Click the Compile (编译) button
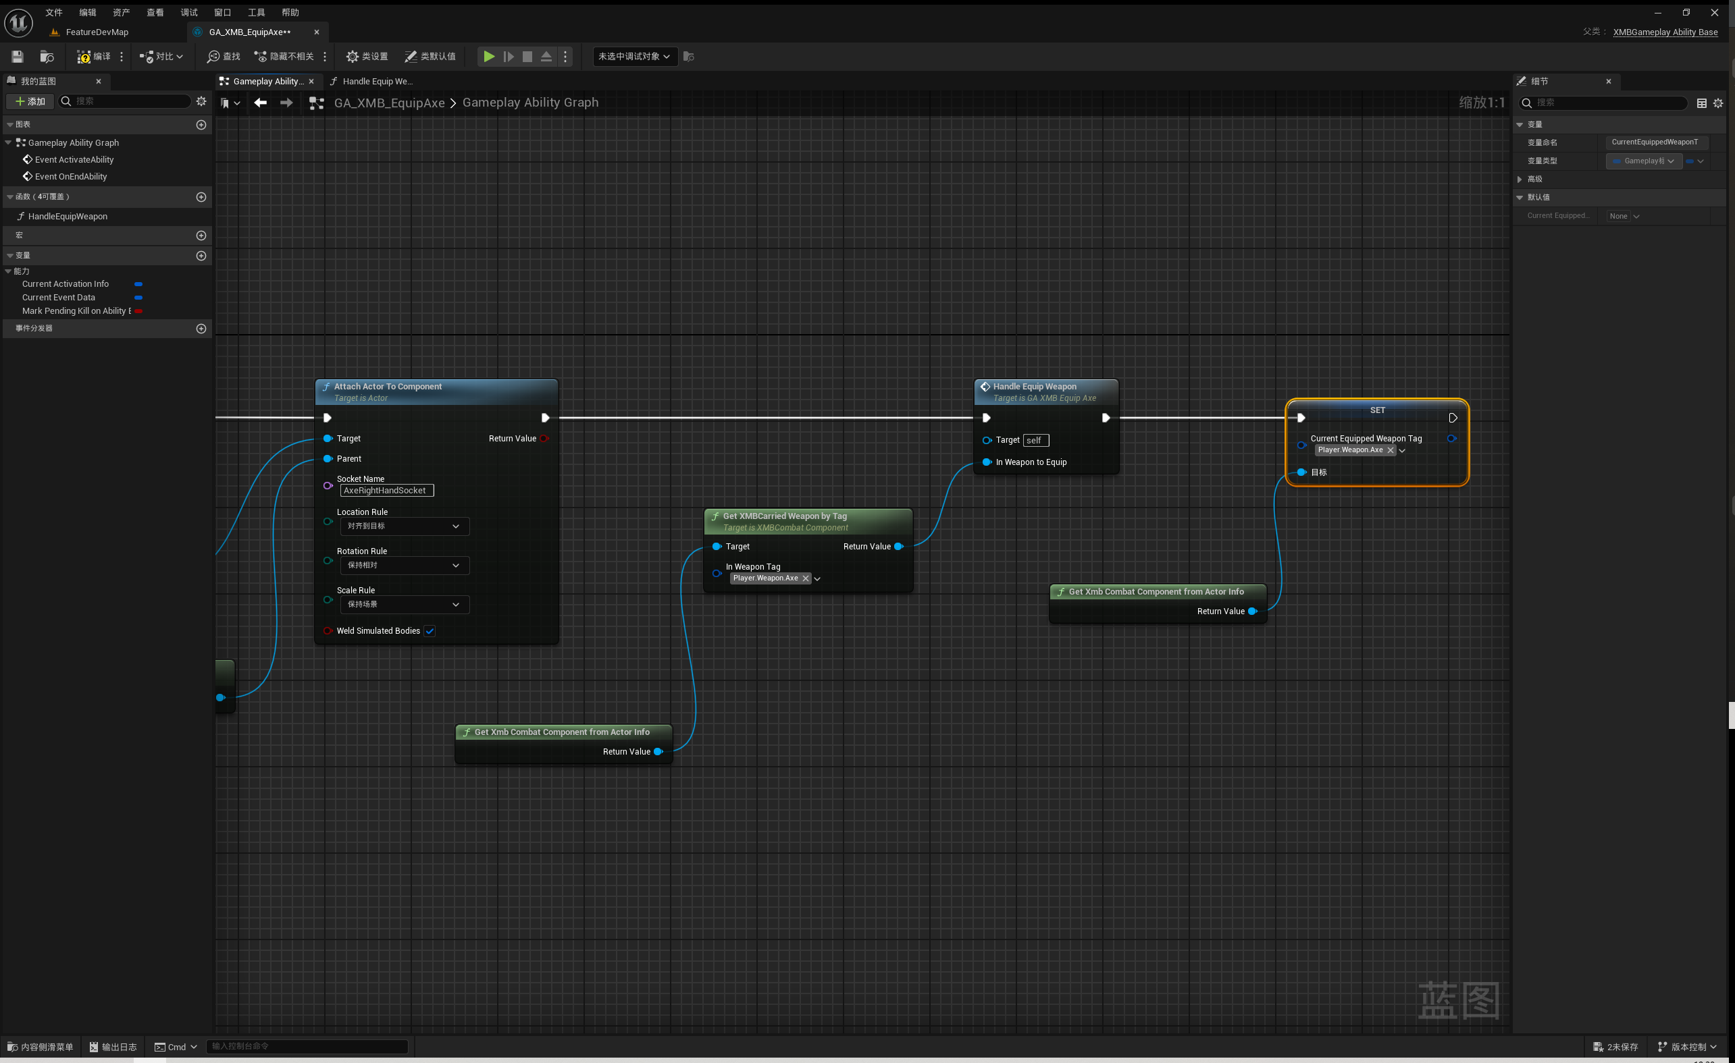 click(x=93, y=56)
